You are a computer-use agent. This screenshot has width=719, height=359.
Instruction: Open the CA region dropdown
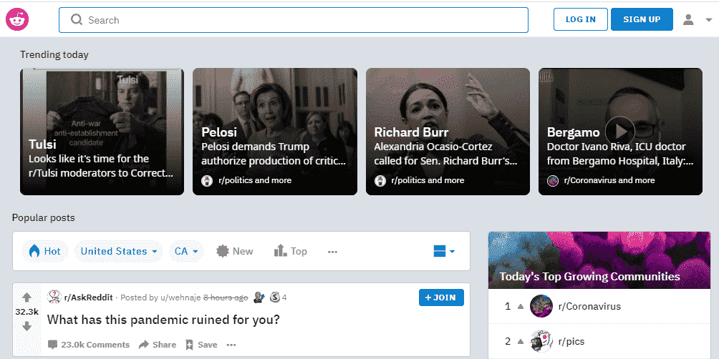click(x=186, y=251)
